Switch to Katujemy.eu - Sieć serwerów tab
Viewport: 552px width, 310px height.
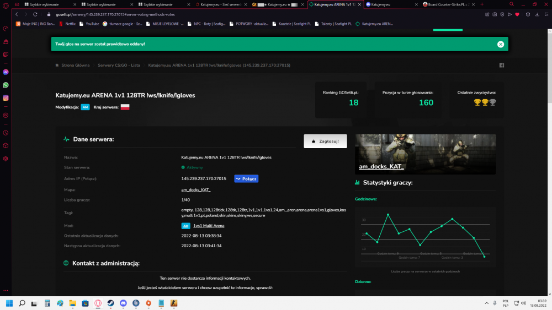220,4
